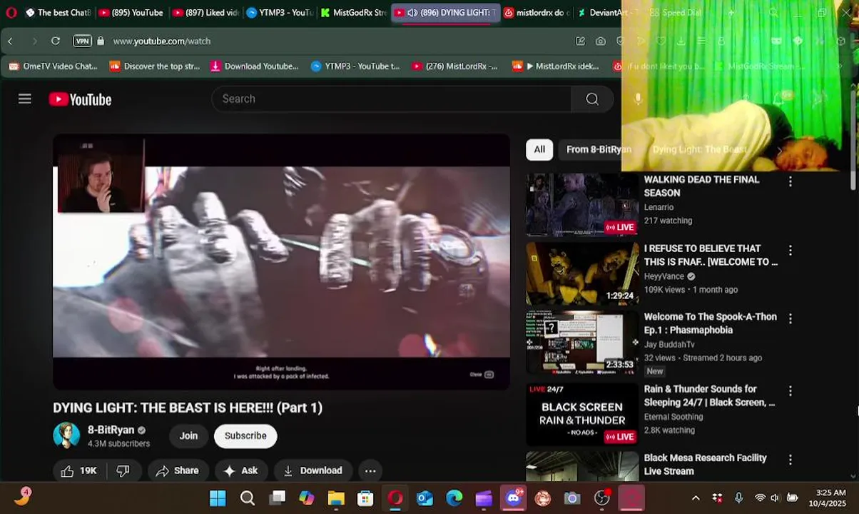This screenshot has width=859, height=514.
Task: Open the (276) MistLordRx bookmark
Action: (455, 66)
